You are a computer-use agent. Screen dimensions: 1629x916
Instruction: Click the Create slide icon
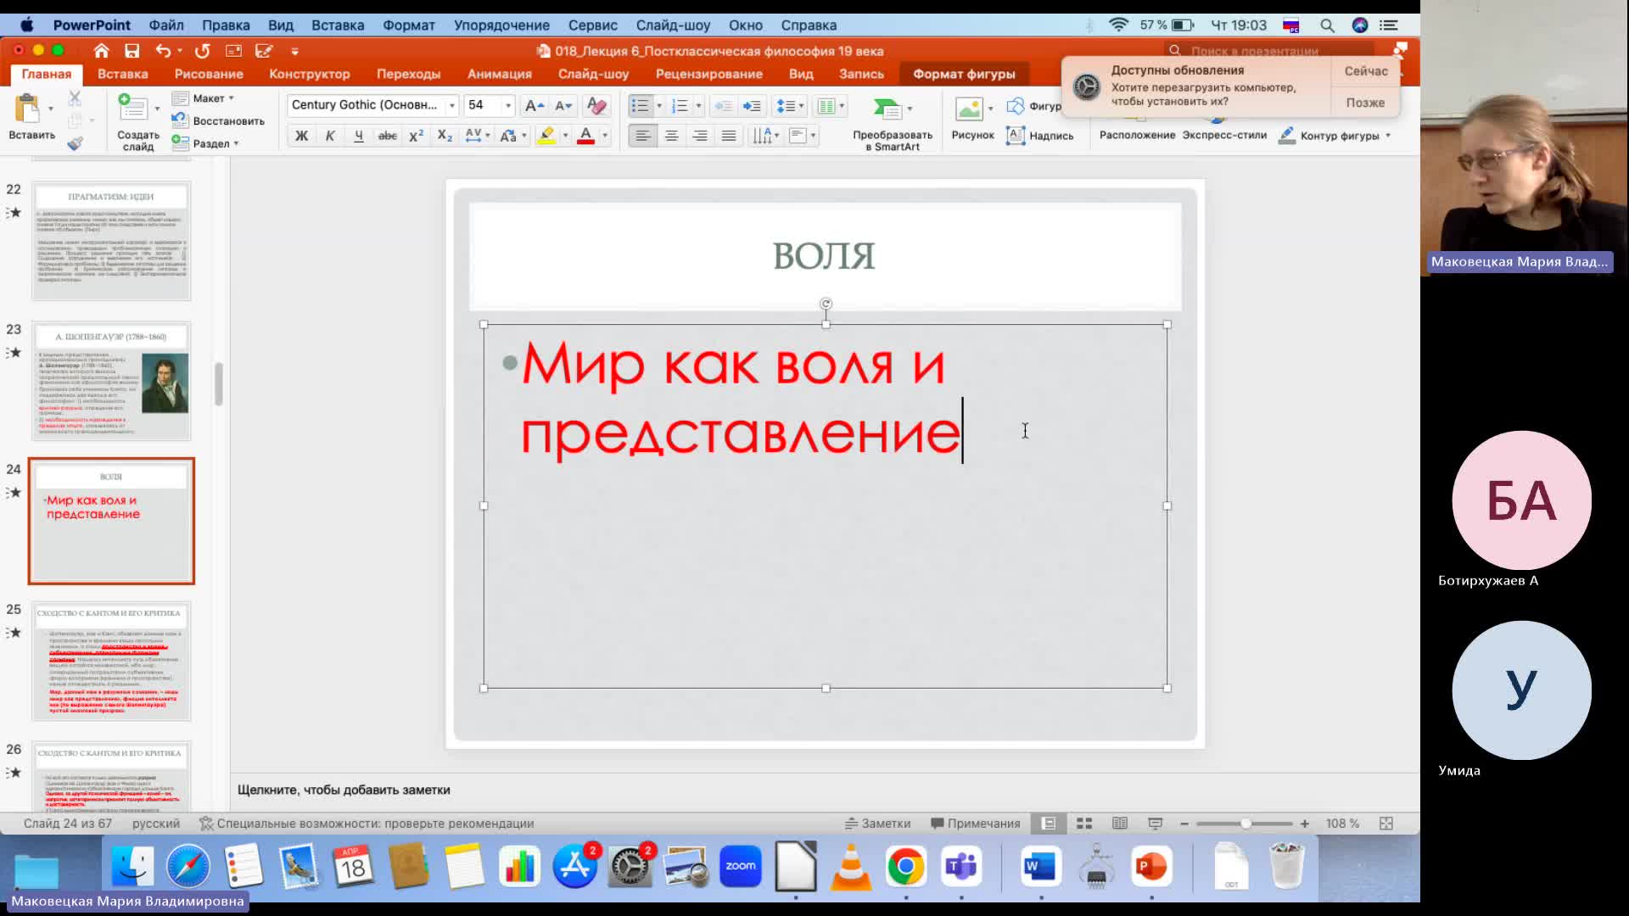(x=132, y=108)
